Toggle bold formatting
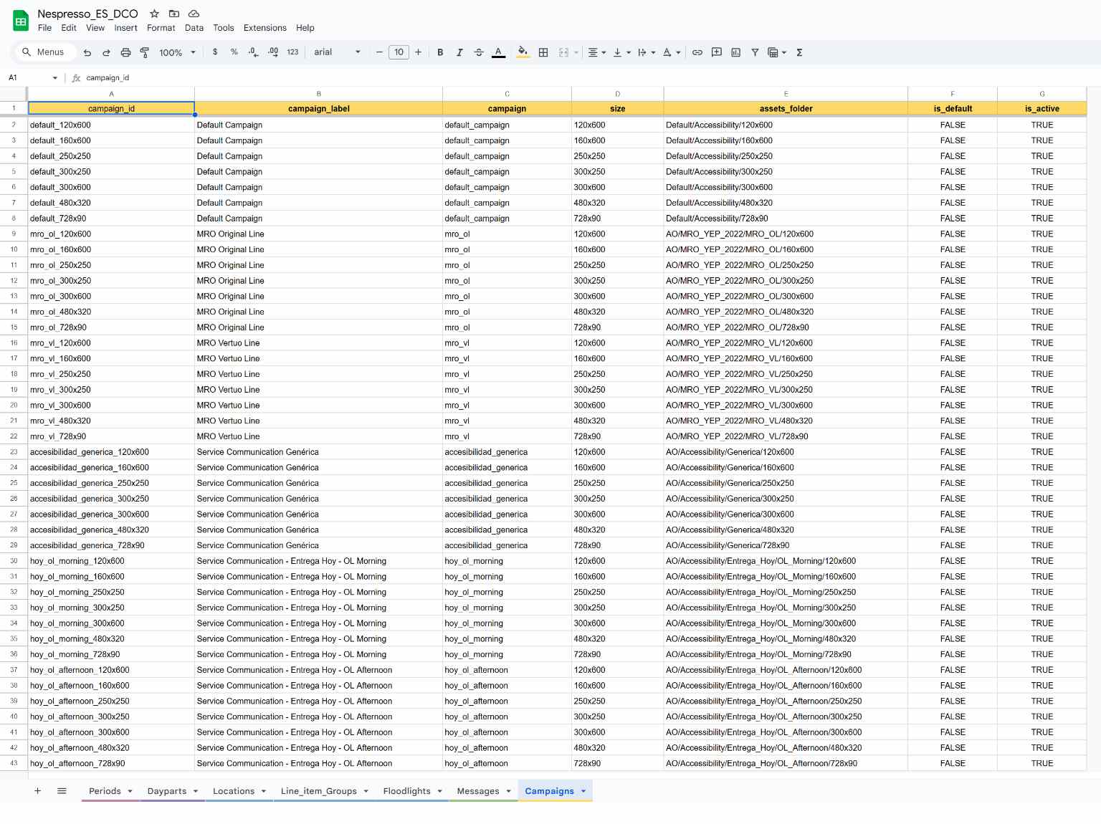This screenshot has height=824, width=1101. 440,52
